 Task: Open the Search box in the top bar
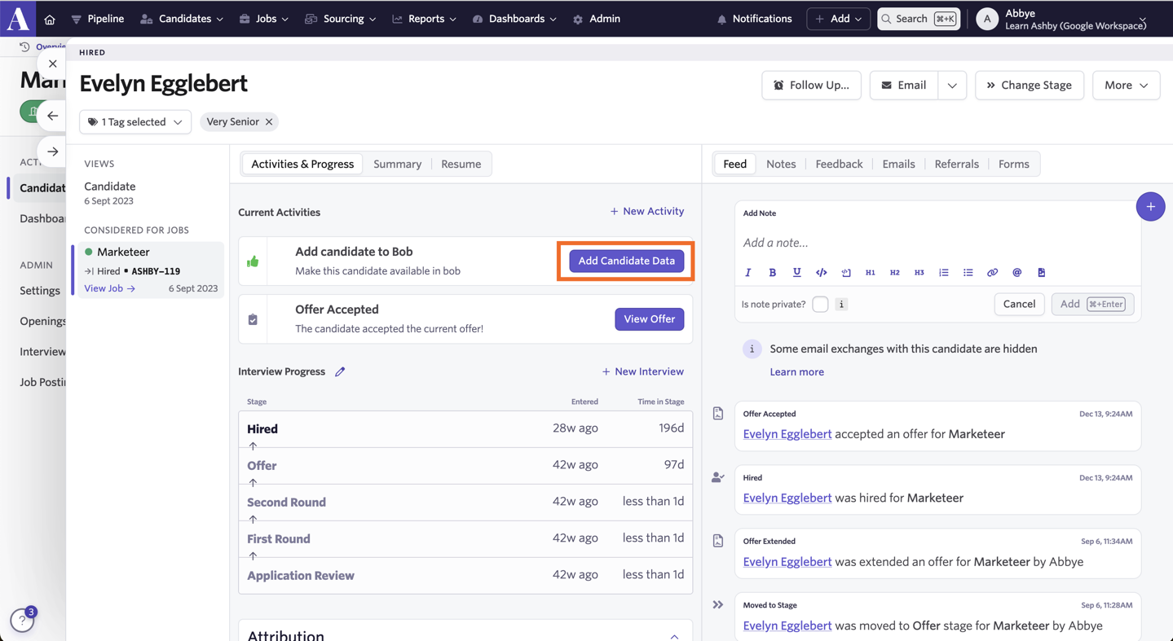click(x=919, y=19)
